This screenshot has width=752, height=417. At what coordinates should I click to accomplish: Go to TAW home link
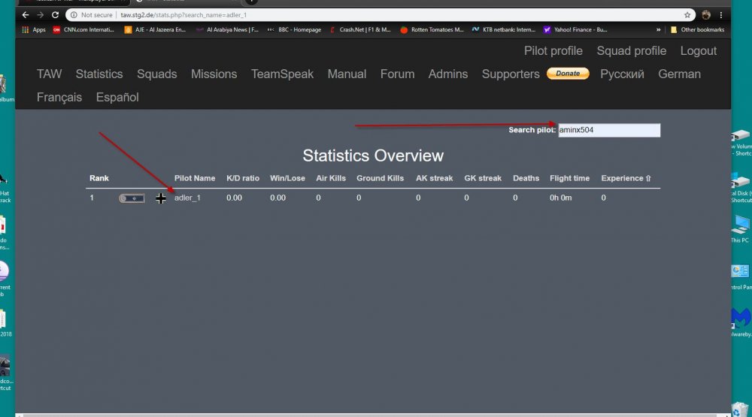[49, 74]
